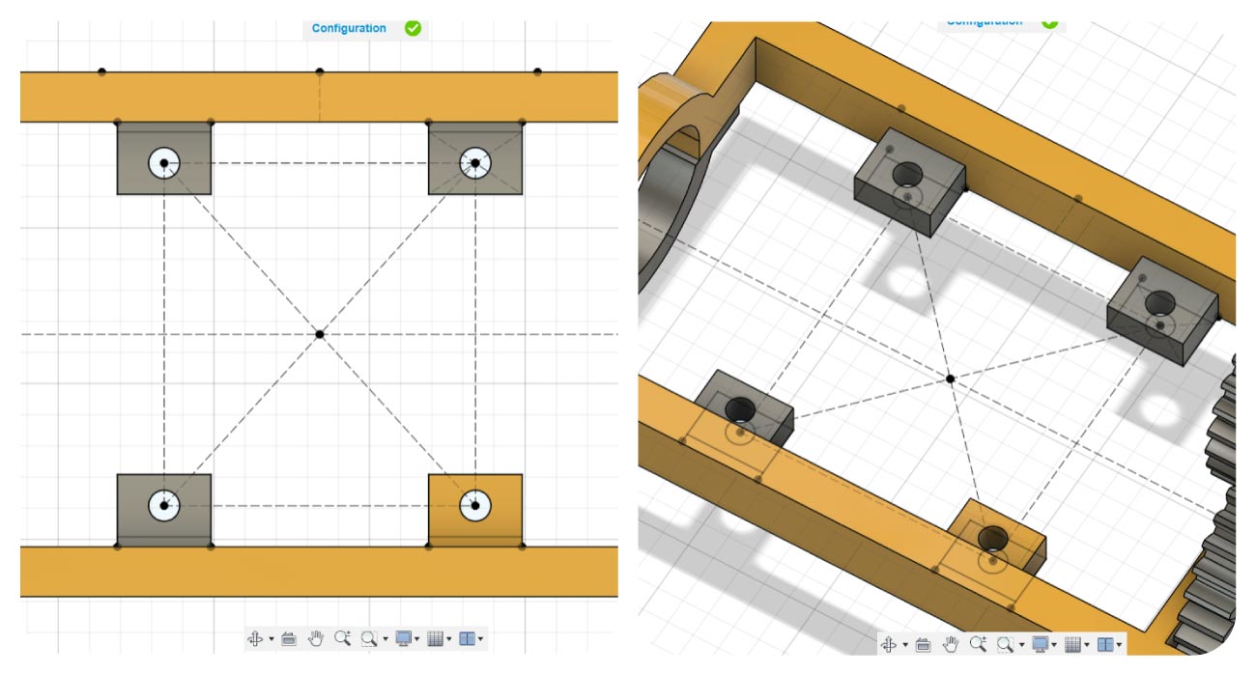Expand Display Settings arrow in the top-view panel
This screenshot has width=1256, height=673.
click(x=417, y=639)
